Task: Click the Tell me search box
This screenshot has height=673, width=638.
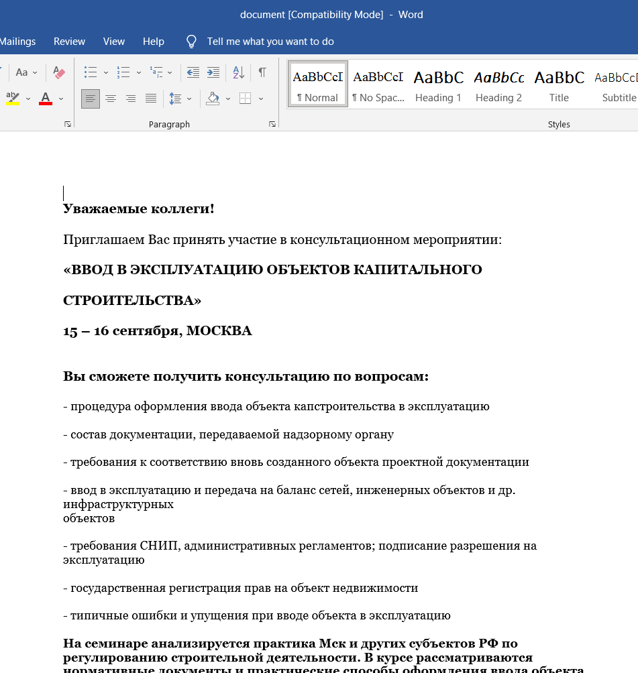Action: (x=270, y=42)
